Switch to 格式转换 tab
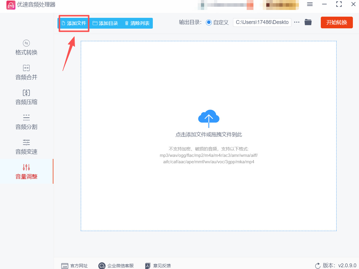The width and height of the screenshot is (359, 269). pyautogui.click(x=27, y=48)
